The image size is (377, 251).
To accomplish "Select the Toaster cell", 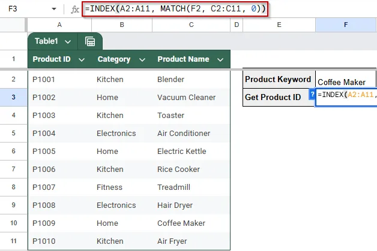I will click(x=191, y=115).
